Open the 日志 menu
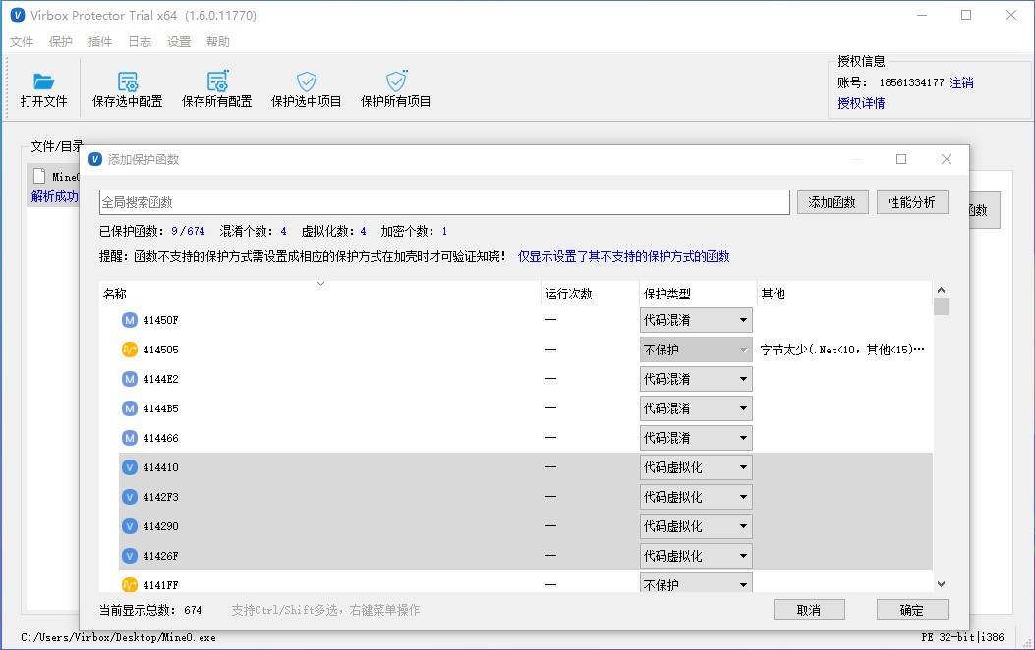The width and height of the screenshot is (1035, 650). tap(140, 41)
